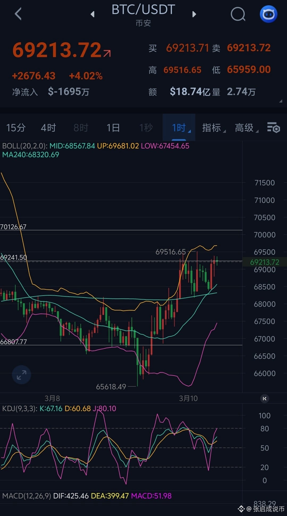This screenshot has width=287, height=516.
Task: Tap the 3月10 date label
Action: tap(188, 398)
